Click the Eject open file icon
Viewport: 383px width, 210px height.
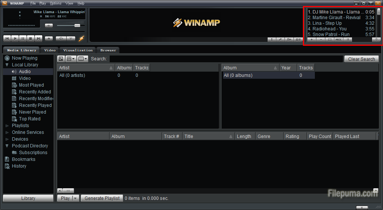pyautogui.click(x=49, y=38)
